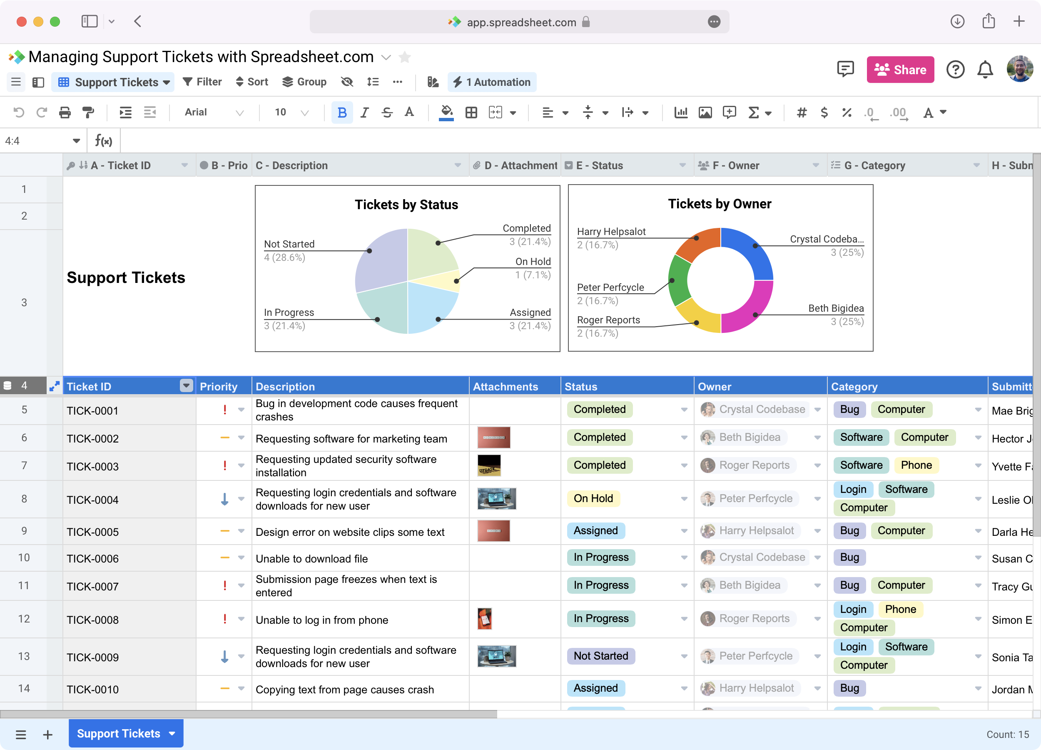Click the insert chart icon
1041x750 pixels.
pyautogui.click(x=681, y=112)
